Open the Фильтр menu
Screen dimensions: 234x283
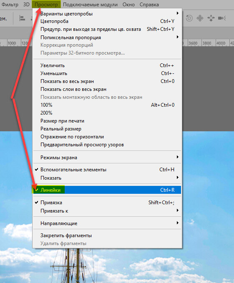coord(10,5)
